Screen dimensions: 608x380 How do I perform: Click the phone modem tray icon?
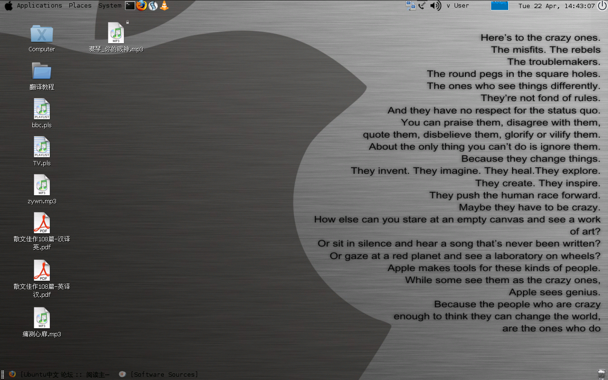pyautogui.click(x=422, y=6)
